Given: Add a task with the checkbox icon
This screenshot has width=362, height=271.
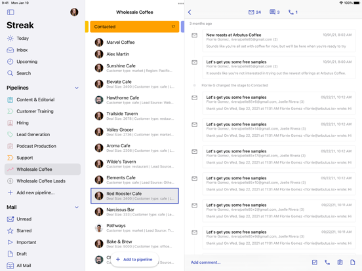Looking at the screenshot, I should [x=314, y=262].
